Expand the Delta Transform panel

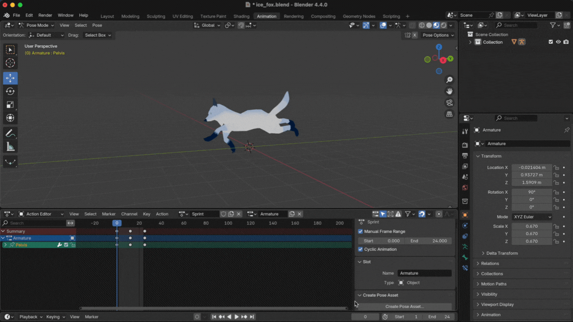coord(502,253)
